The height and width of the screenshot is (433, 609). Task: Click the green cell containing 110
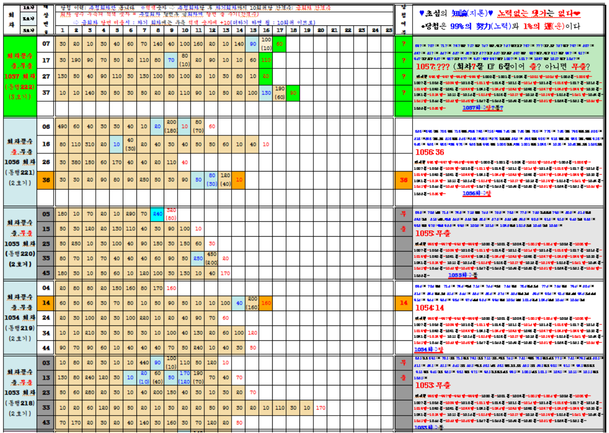[266, 60]
